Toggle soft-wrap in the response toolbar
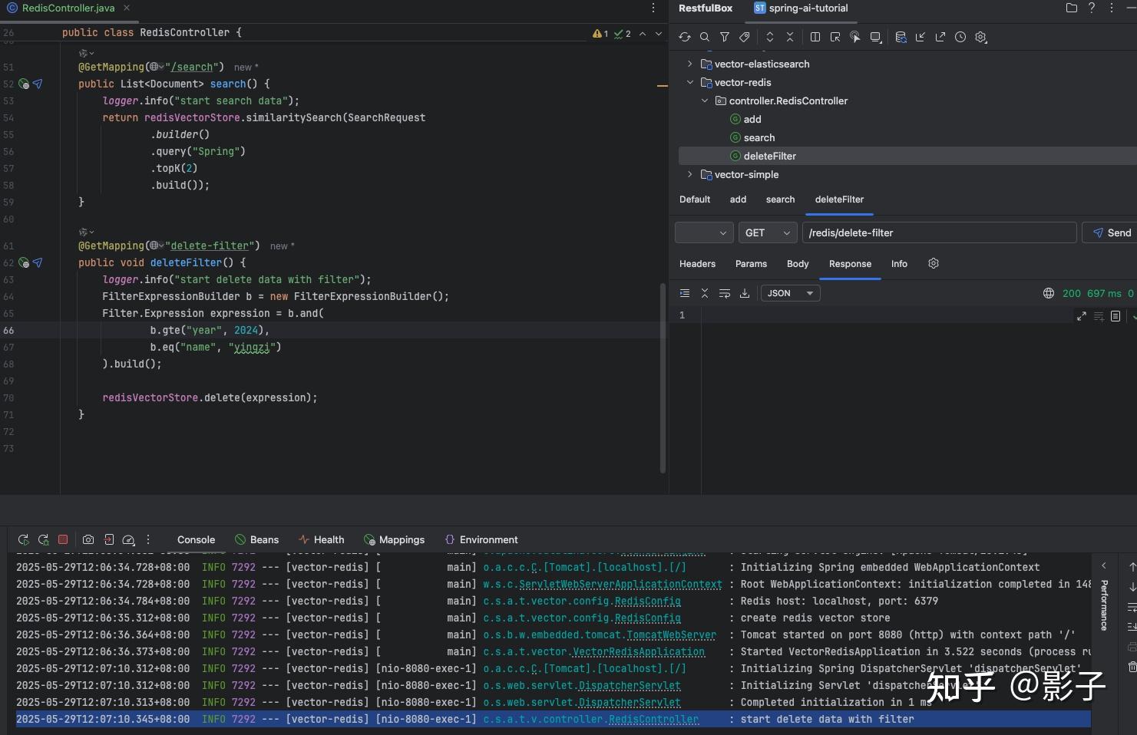The image size is (1137, 735). point(724,293)
